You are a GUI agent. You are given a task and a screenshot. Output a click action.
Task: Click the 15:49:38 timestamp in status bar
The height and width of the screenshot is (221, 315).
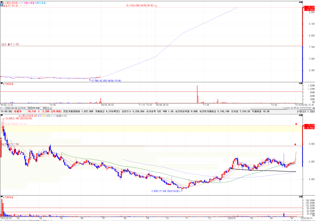click(6, 111)
